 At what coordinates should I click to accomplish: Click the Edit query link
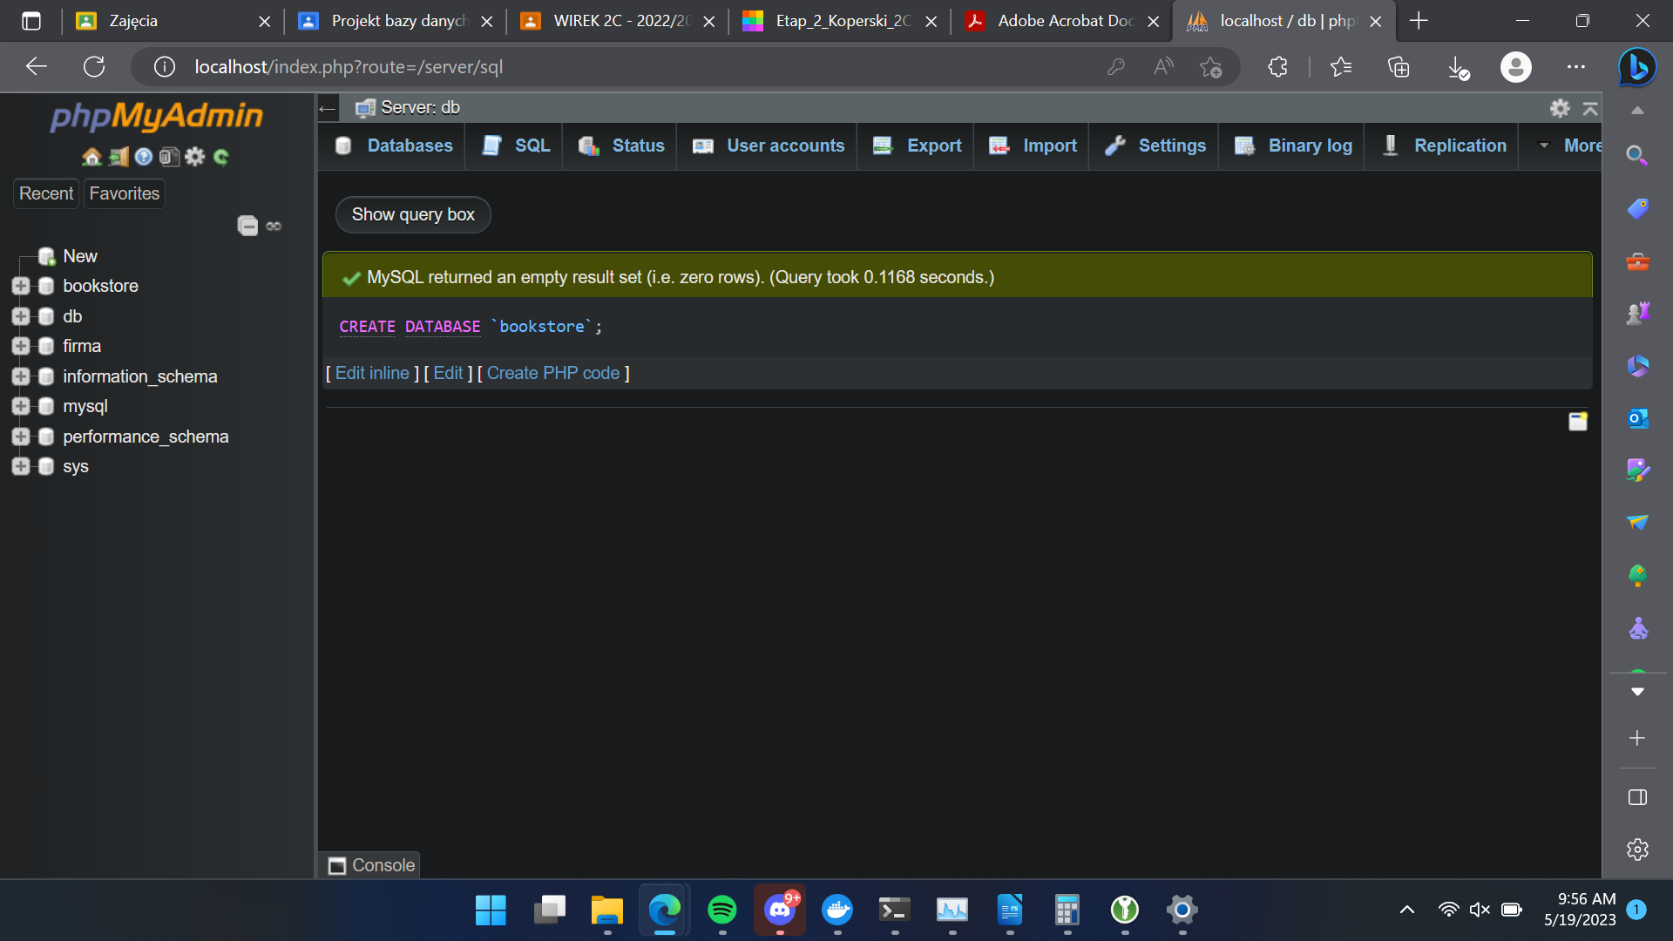[448, 373]
